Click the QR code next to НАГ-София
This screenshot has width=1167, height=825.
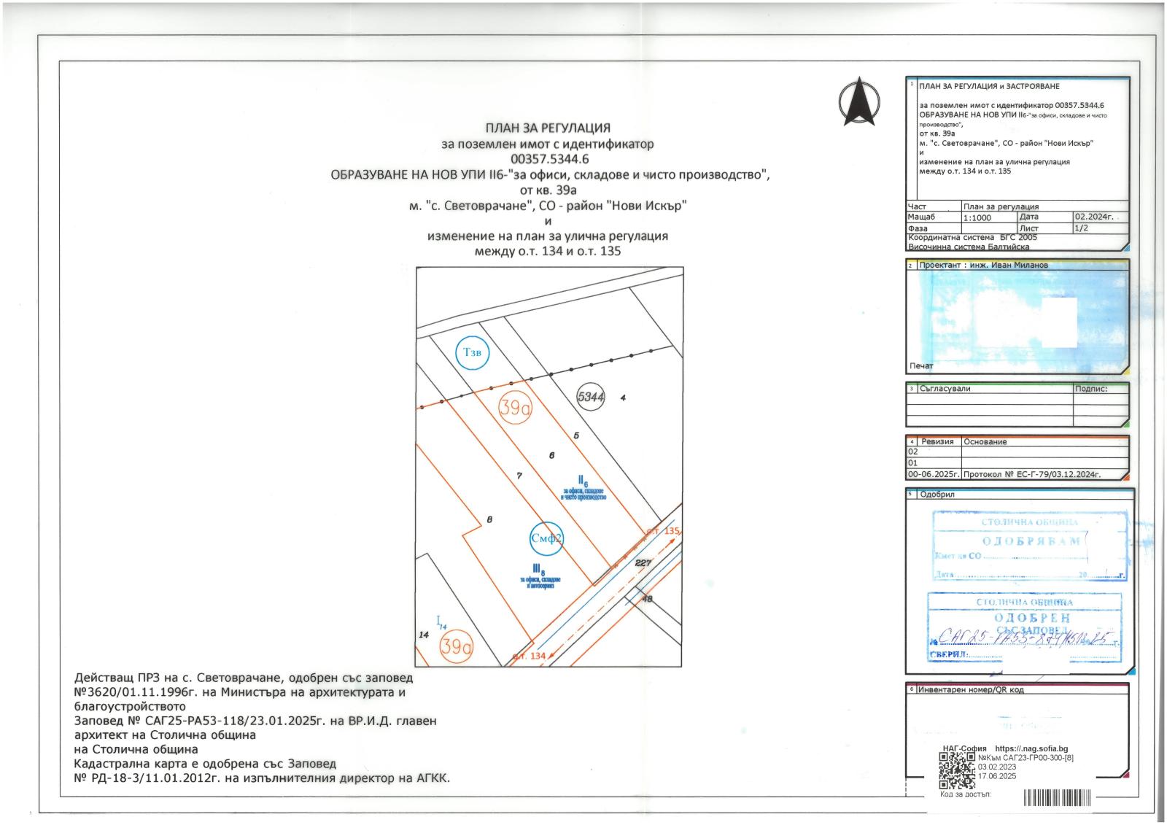point(956,770)
